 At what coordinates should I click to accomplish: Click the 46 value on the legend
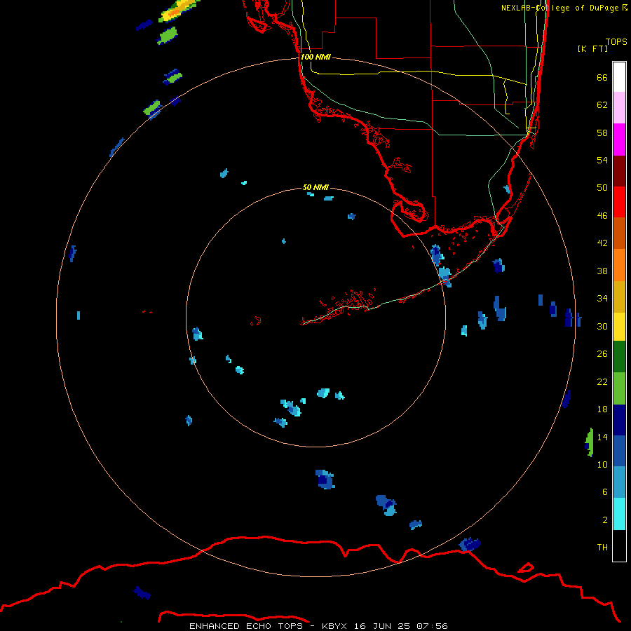pos(602,216)
